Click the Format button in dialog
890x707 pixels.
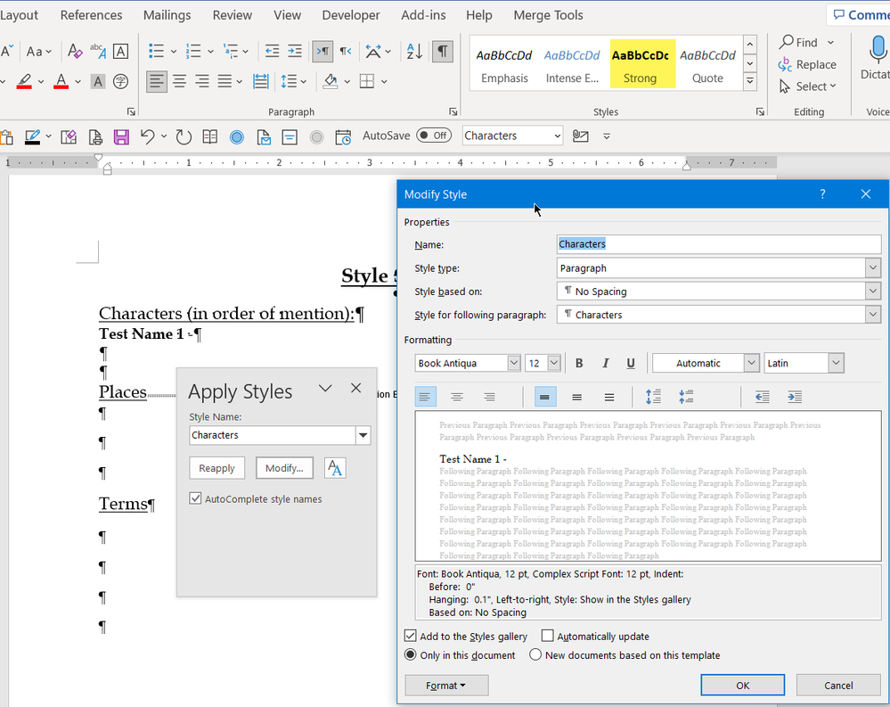[446, 686]
